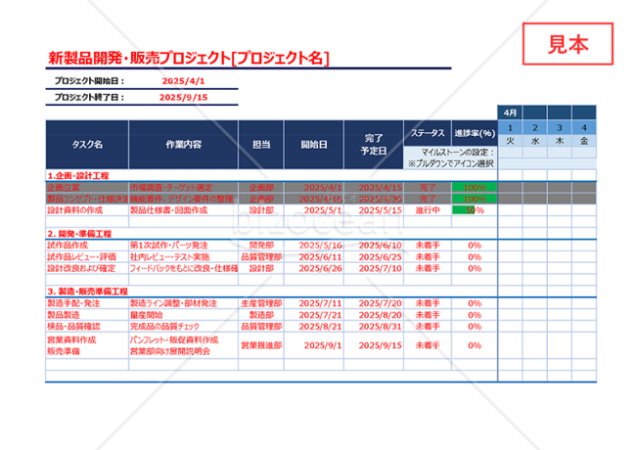Click the 50% progress bar cell

click(475, 210)
